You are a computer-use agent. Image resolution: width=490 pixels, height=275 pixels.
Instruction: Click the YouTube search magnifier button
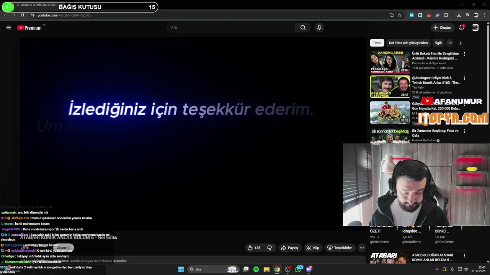click(x=303, y=27)
